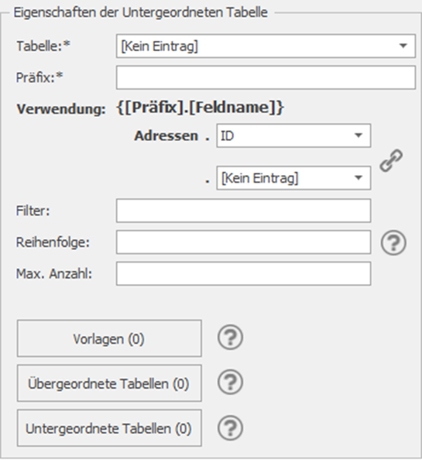Click the Vorlagen (0) button
The height and width of the screenshot is (460, 422).
coord(109,338)
